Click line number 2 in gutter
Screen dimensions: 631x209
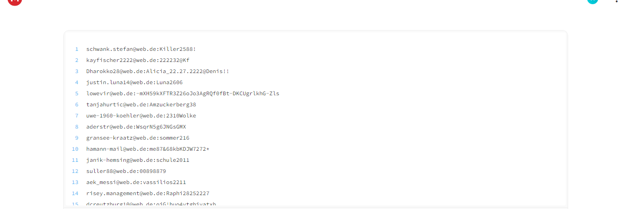[77, 60]
